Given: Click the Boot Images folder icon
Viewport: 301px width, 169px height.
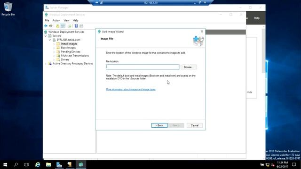Looking at the screenshot, I should (x=58, y=48).
